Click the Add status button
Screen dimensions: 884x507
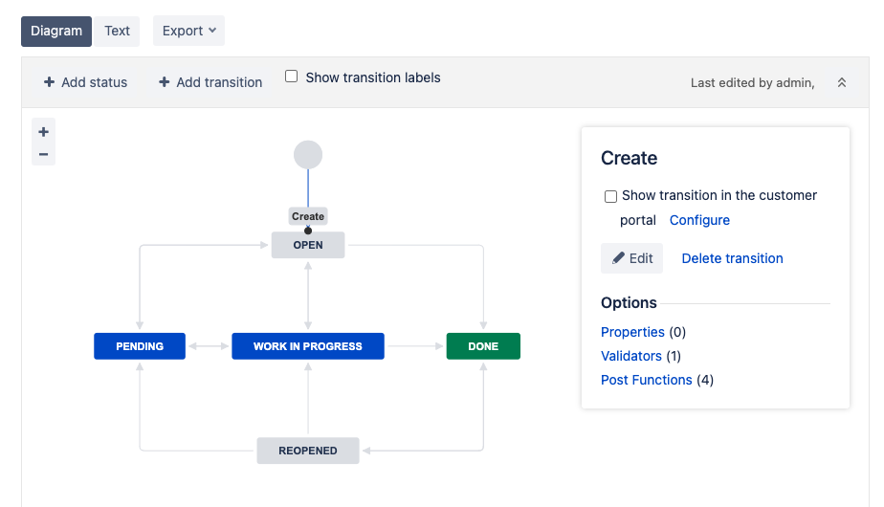point(85,82)
